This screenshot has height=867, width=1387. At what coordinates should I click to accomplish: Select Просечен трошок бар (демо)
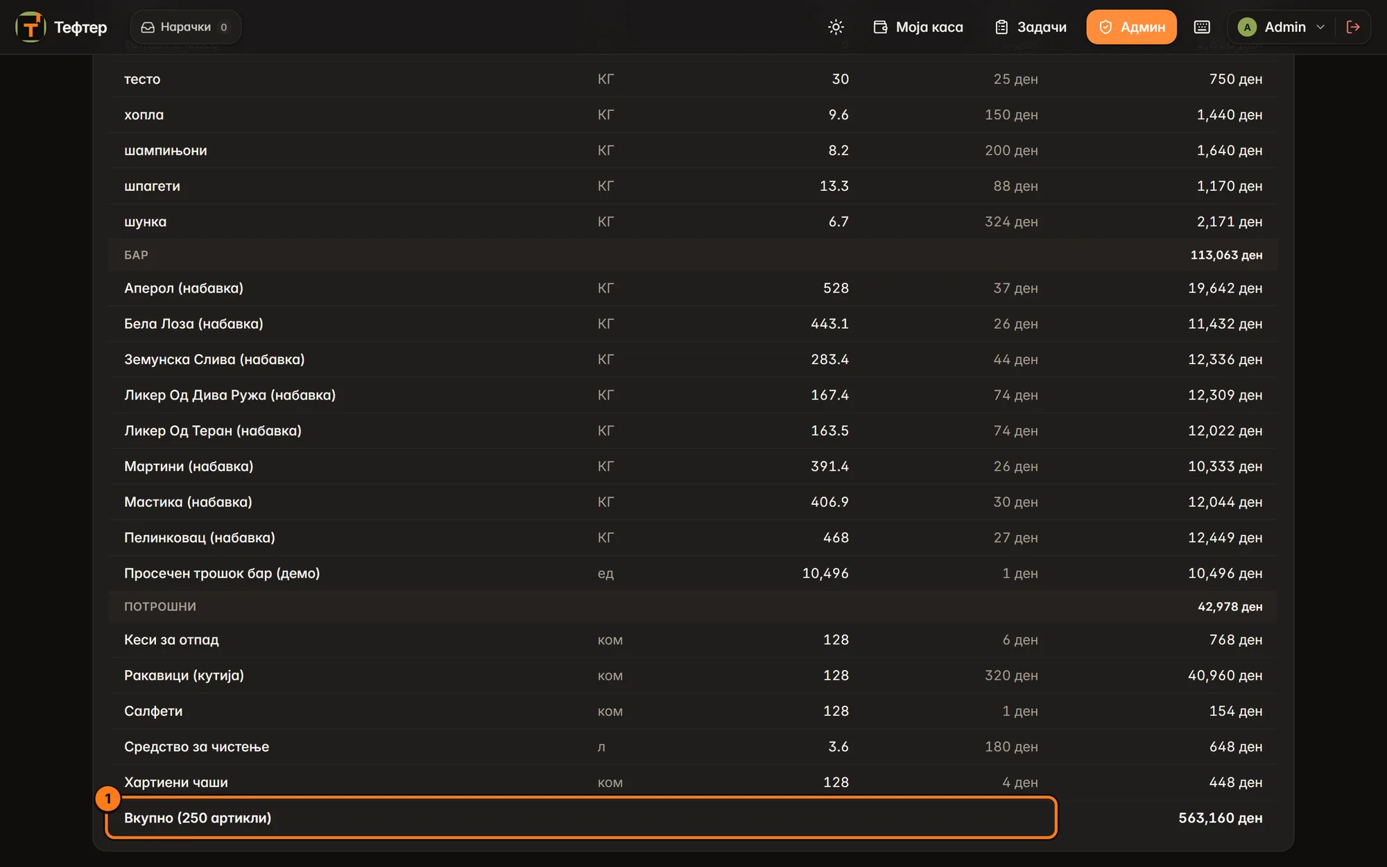tap(222, 574)
